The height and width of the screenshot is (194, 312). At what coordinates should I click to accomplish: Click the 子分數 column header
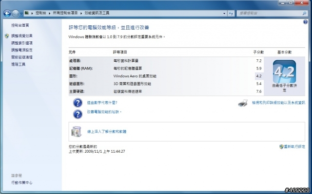(258, 52)
